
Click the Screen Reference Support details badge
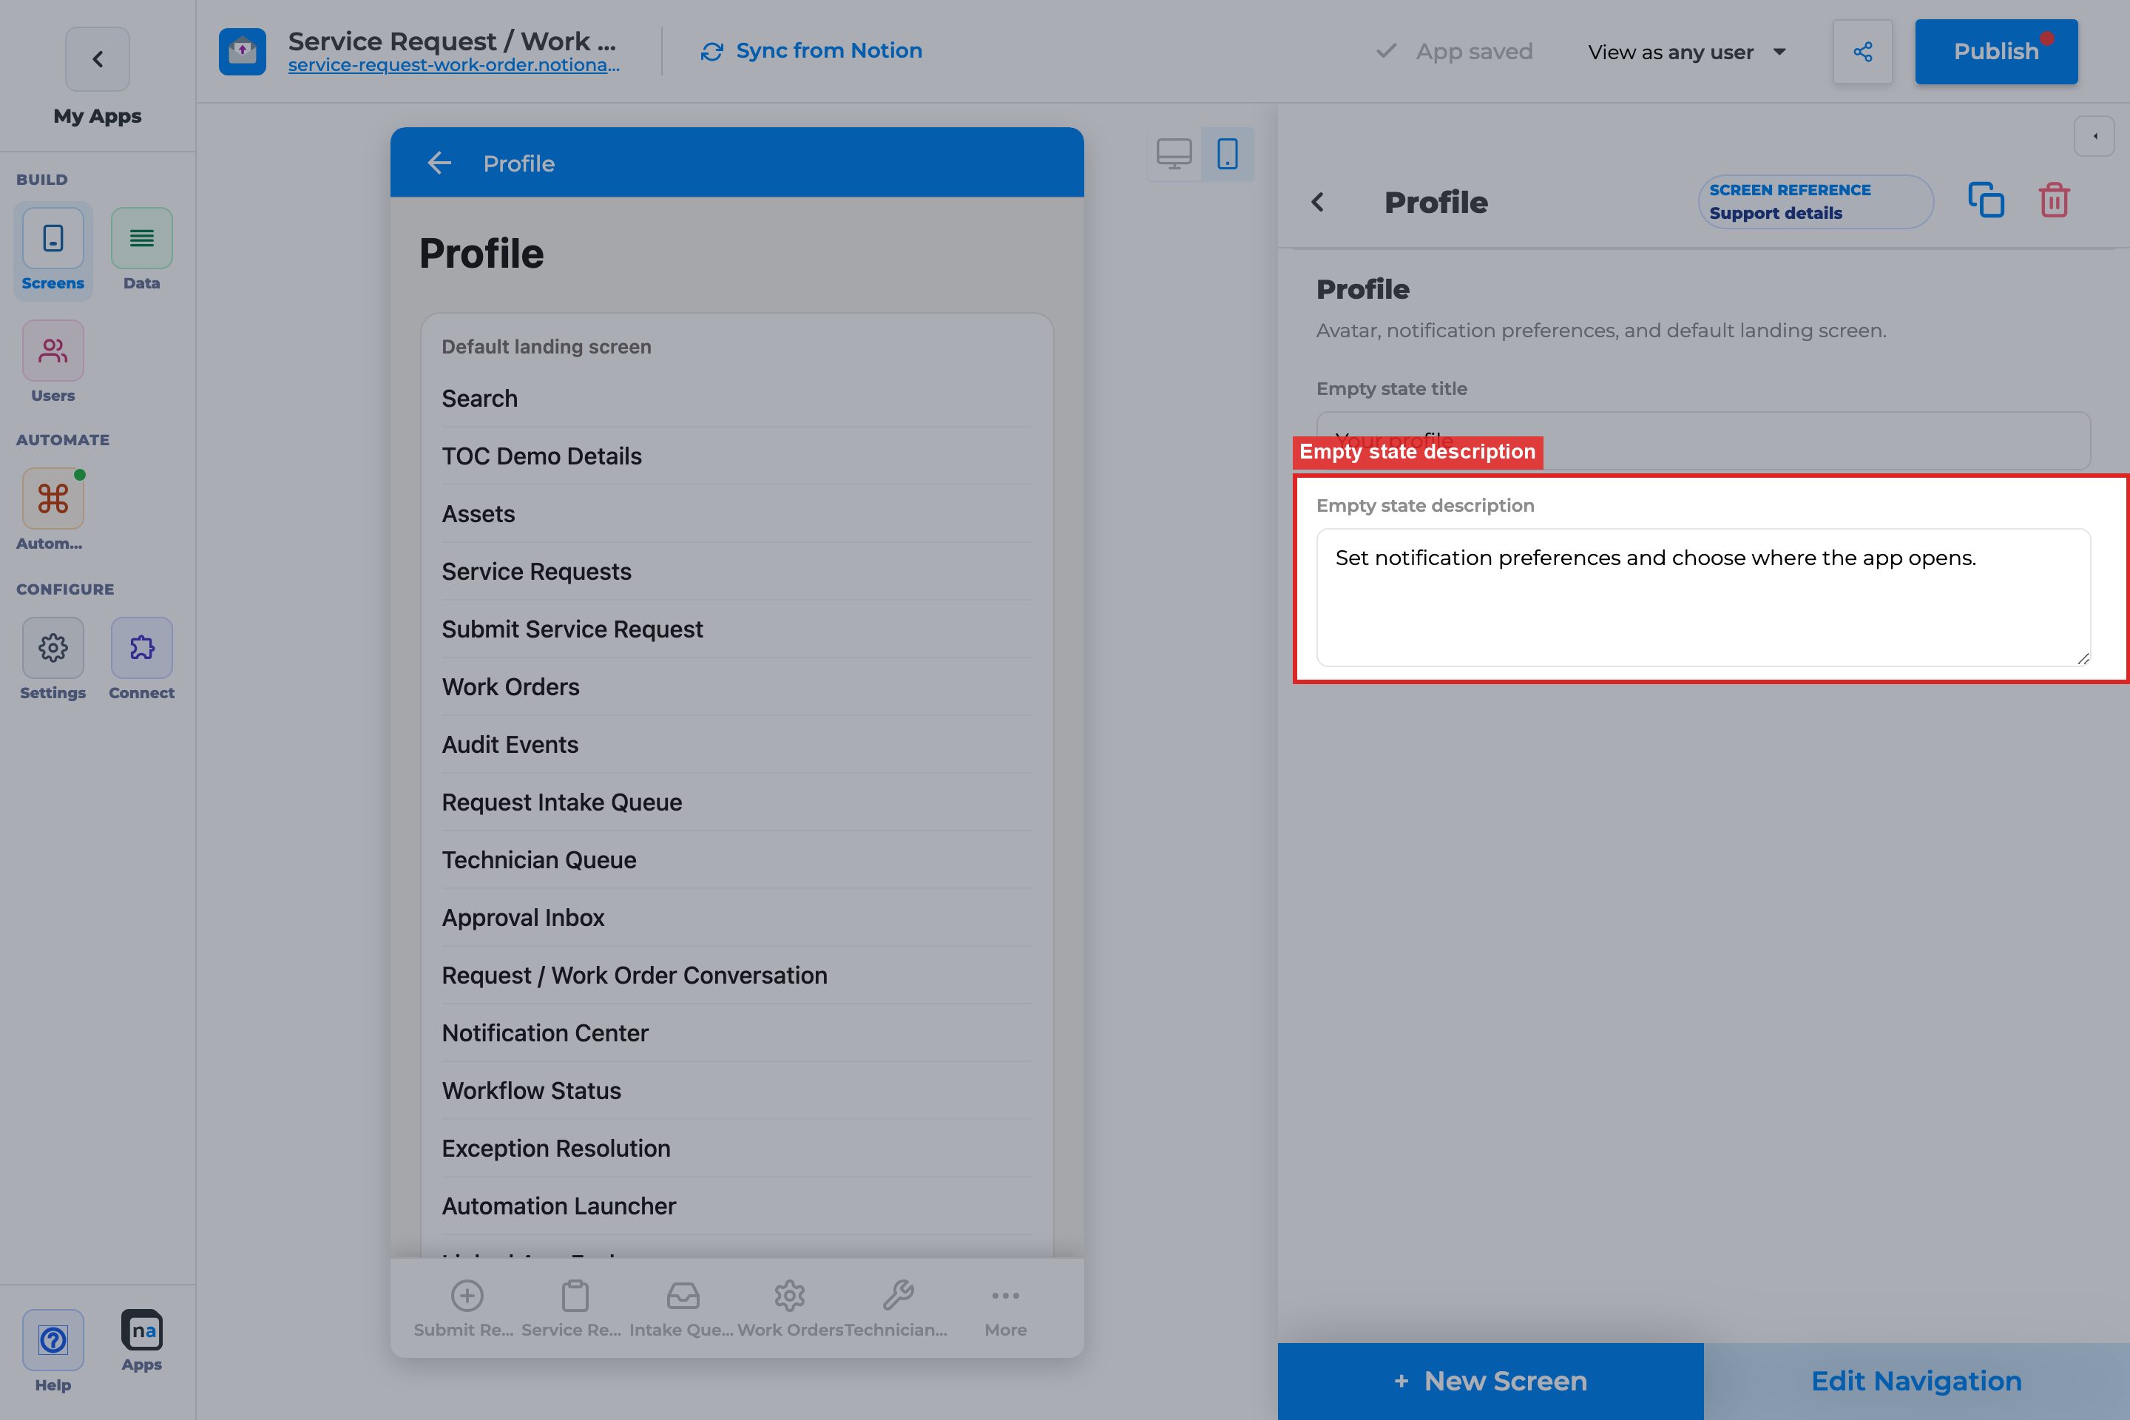click(x=1815, y=202)
